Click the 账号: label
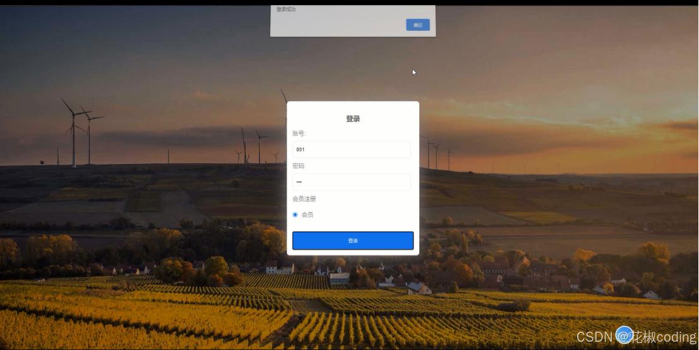699x350 pixels. click(x=299, y=134)
